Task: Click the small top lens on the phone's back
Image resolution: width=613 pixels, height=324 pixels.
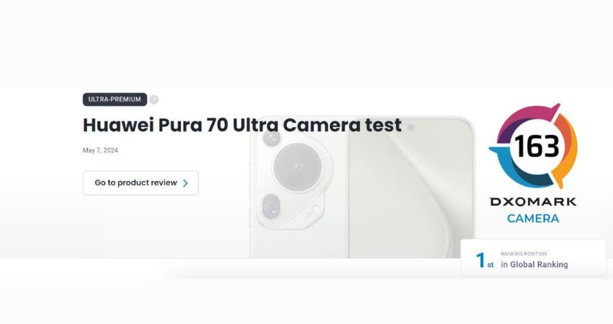Action: point(271,137)
